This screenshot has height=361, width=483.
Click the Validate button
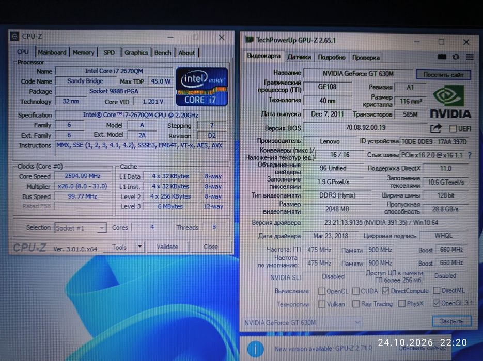pyautogui.click(x=167, y=247)
